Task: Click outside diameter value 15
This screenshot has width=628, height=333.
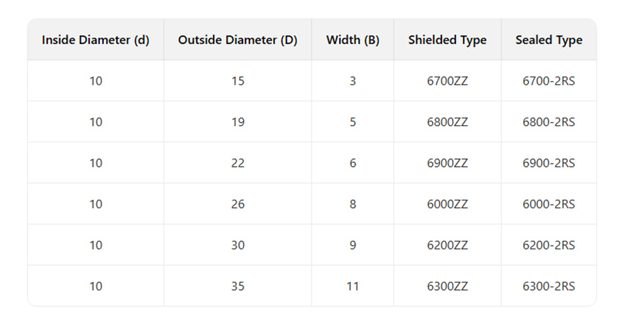Action: pyautogui.click(x=237, y=81)
